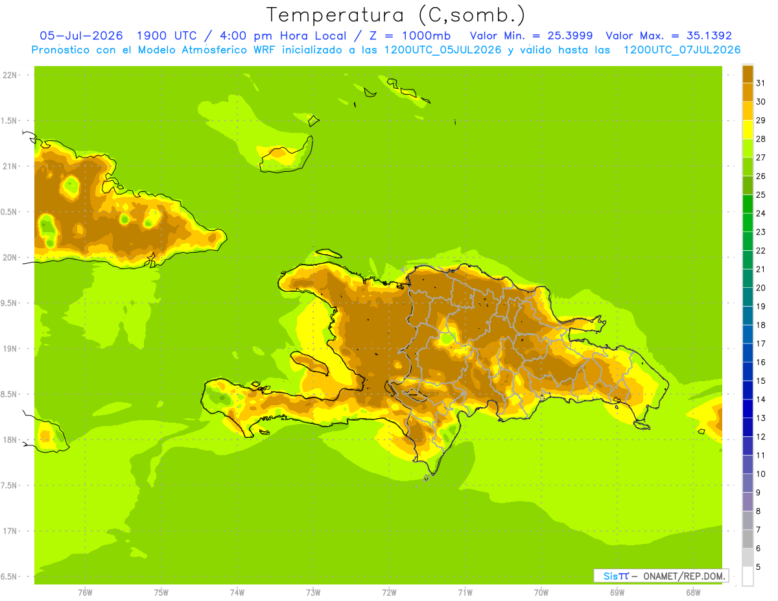The image size is (778, 601).
Task: Click the blue legend swatch between 14 and 15
Action: (x=748, y=390)
